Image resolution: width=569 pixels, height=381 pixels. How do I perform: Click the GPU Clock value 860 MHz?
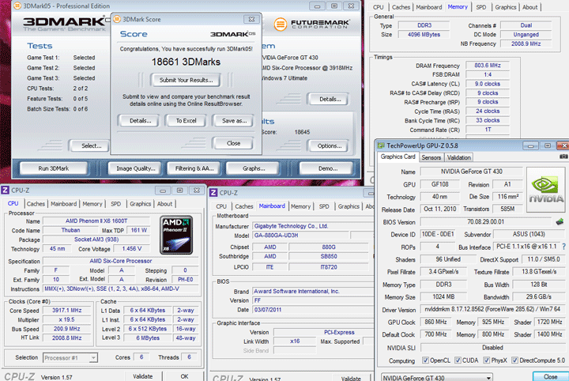[435, 322]
